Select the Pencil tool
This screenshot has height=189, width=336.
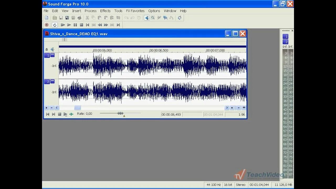tap(159, 18)
